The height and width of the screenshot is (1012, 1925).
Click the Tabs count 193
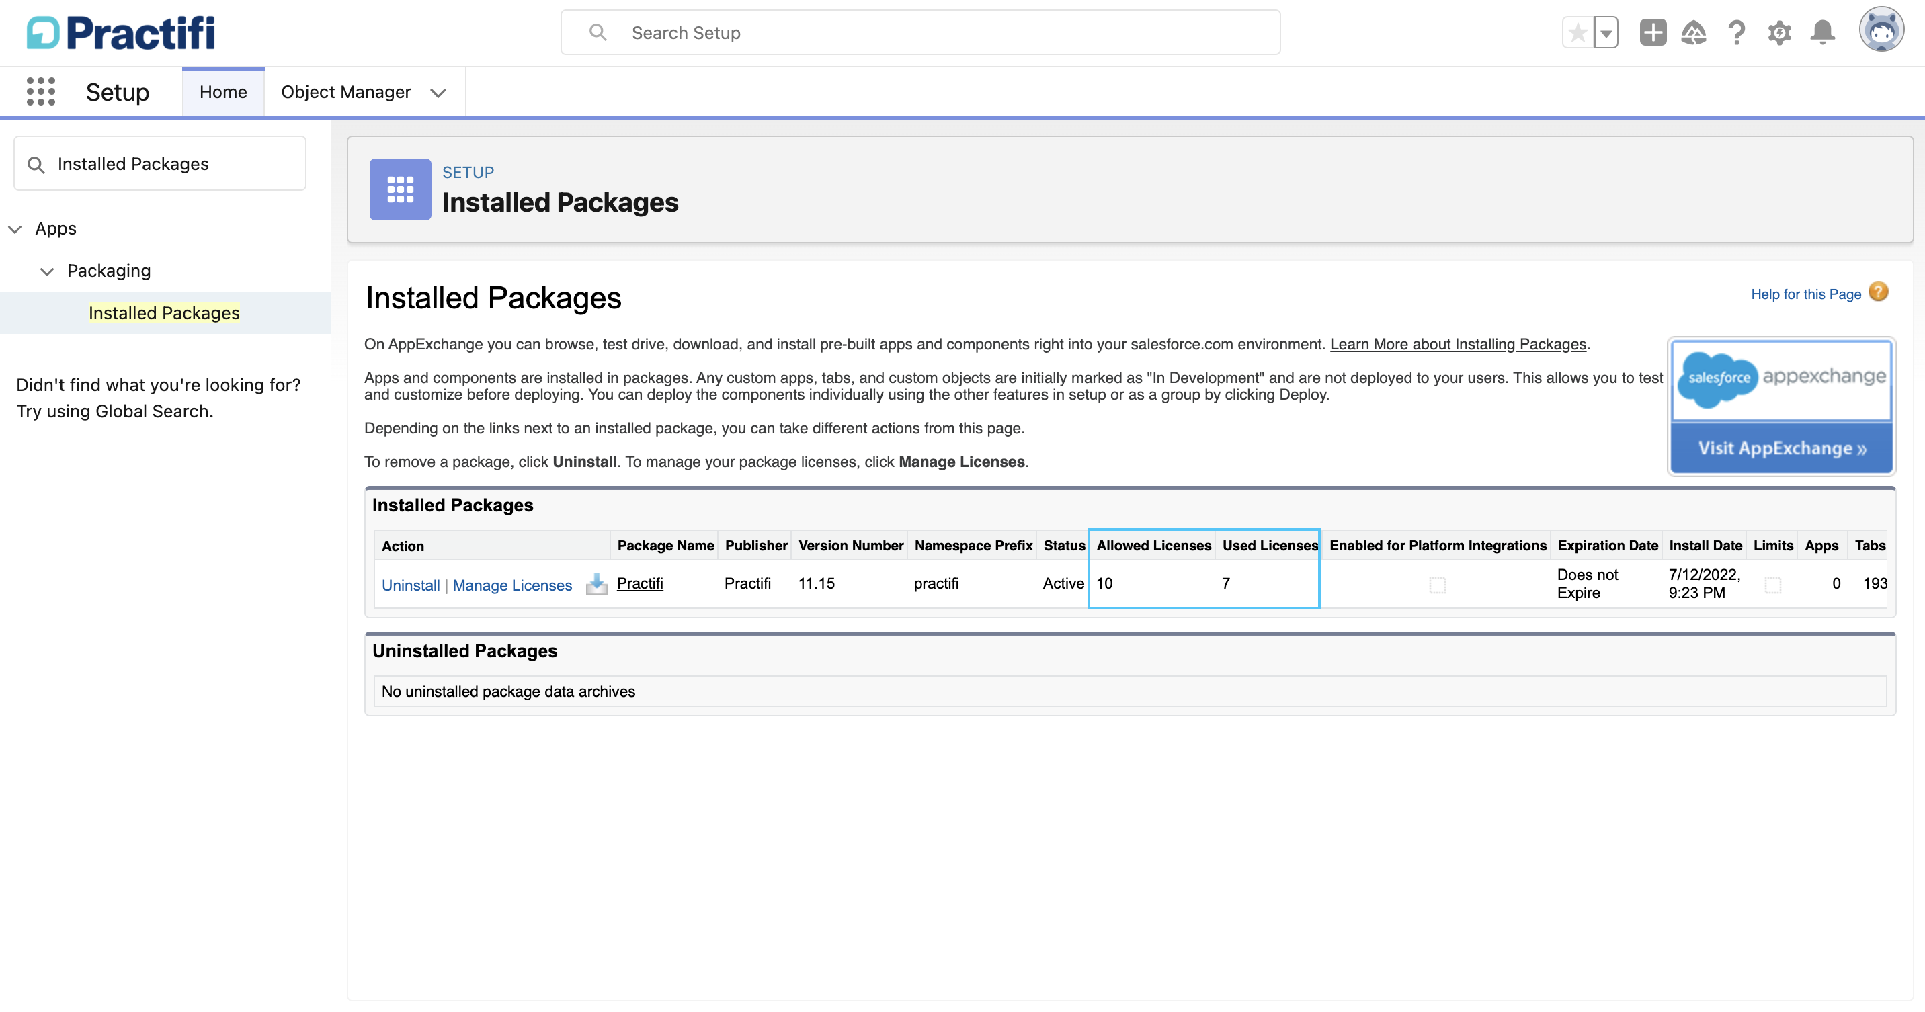tap(1875, 583)
